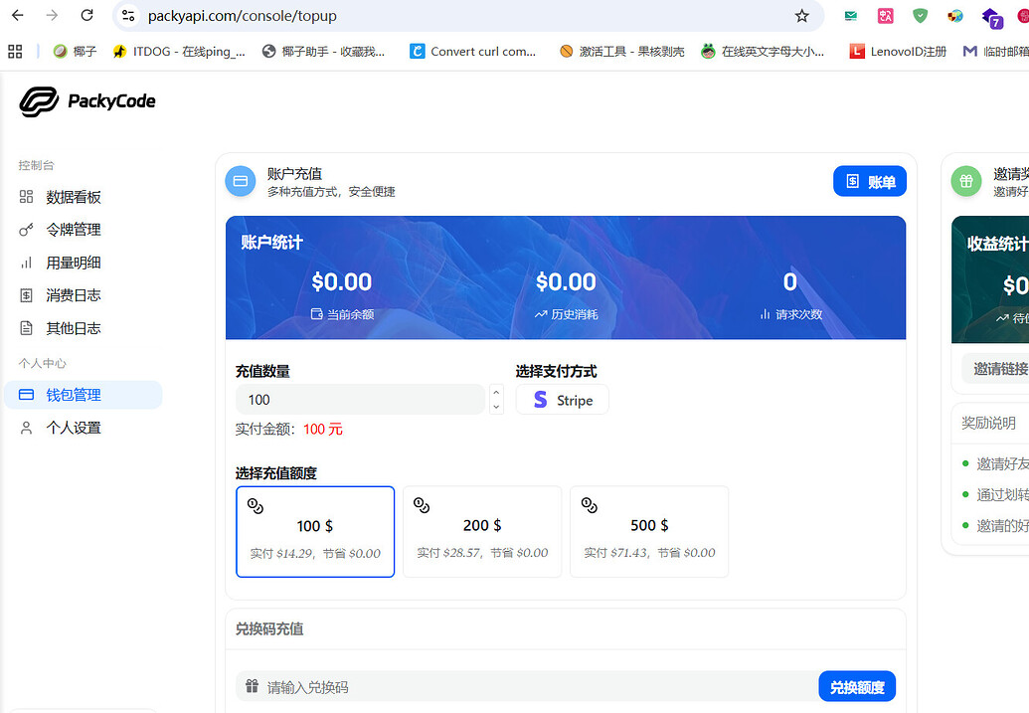Open 在线英文字母大小 bookmark
Viewport: 1029px width, 713px height.
[763, 51]
